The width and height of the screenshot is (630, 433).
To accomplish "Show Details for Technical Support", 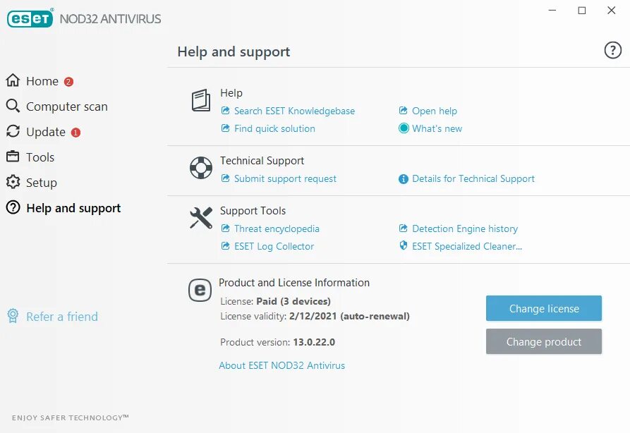I will coord(473,178).
